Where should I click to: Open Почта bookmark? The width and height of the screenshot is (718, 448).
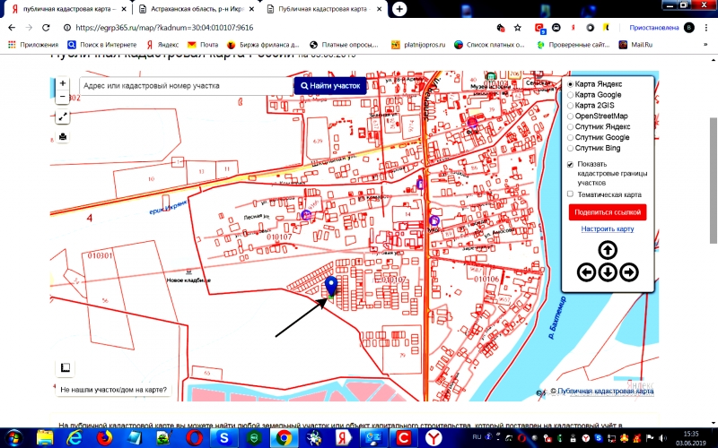pos(203,45)
